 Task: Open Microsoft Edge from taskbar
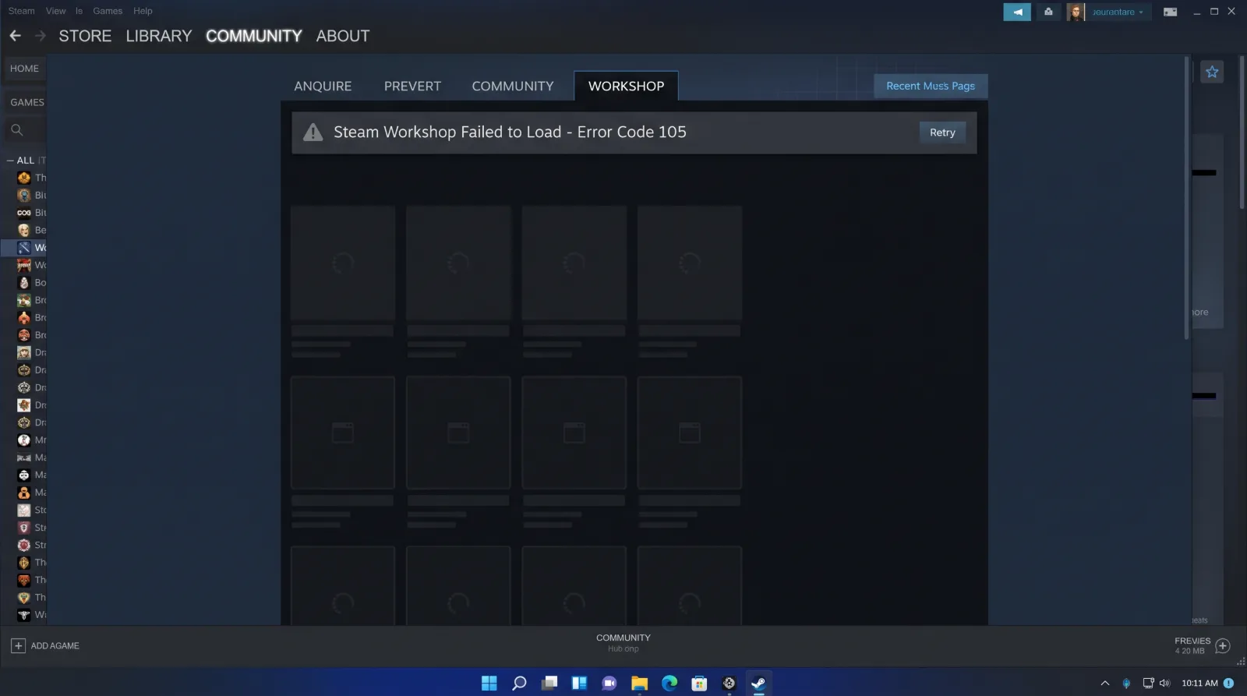coord(669,683)
